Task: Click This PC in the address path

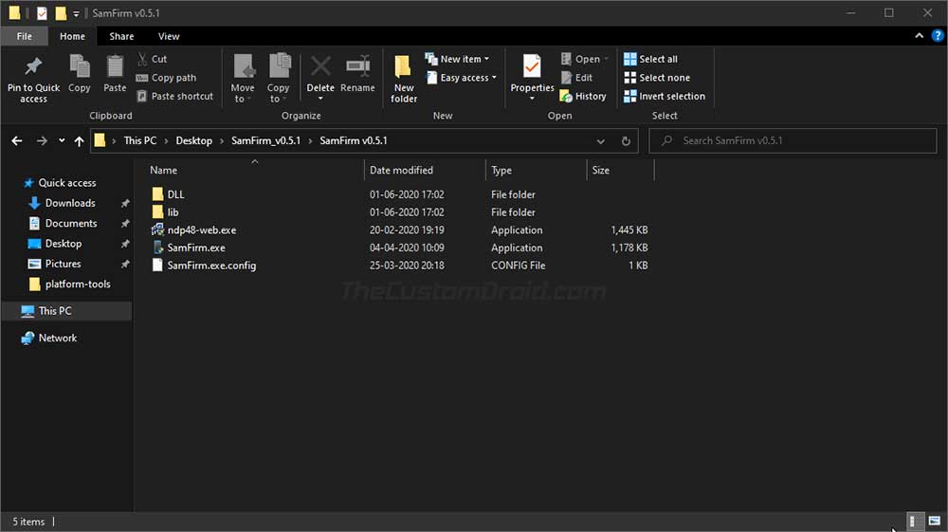Action: (139, 141)
